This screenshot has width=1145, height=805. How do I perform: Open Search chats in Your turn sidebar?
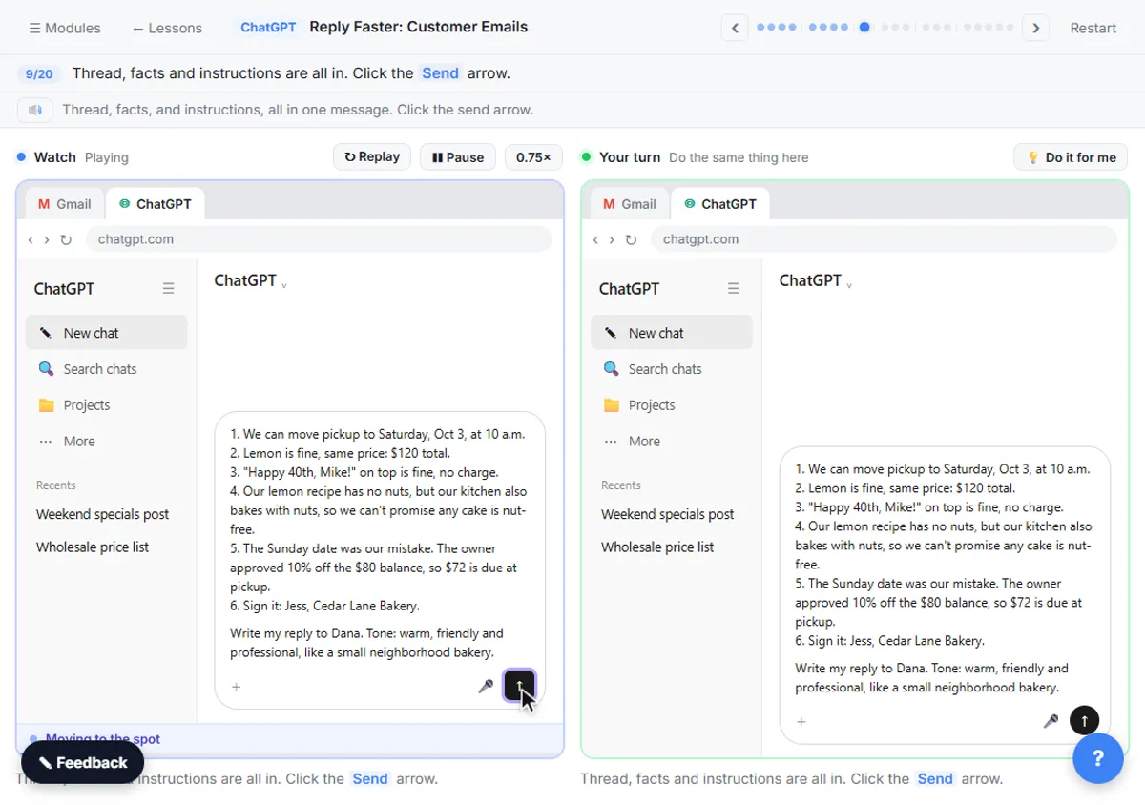click(x=672, y=369)
